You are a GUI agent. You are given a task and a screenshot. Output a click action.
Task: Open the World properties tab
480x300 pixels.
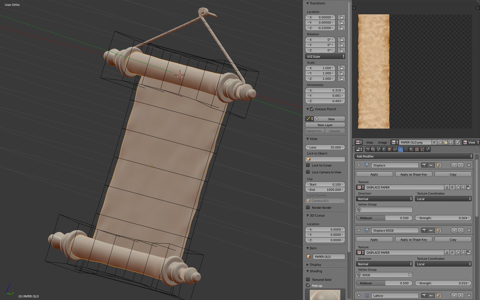[384, 149]
